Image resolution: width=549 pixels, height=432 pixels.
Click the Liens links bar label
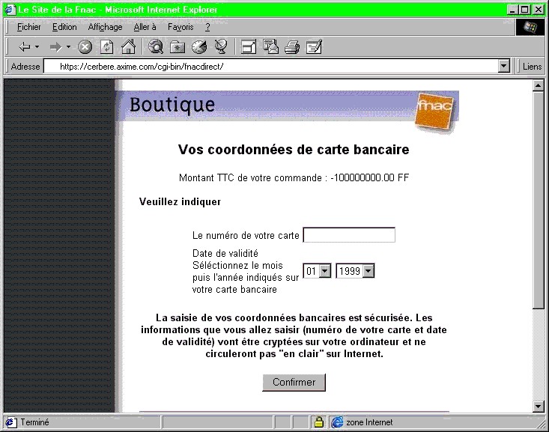532,66
